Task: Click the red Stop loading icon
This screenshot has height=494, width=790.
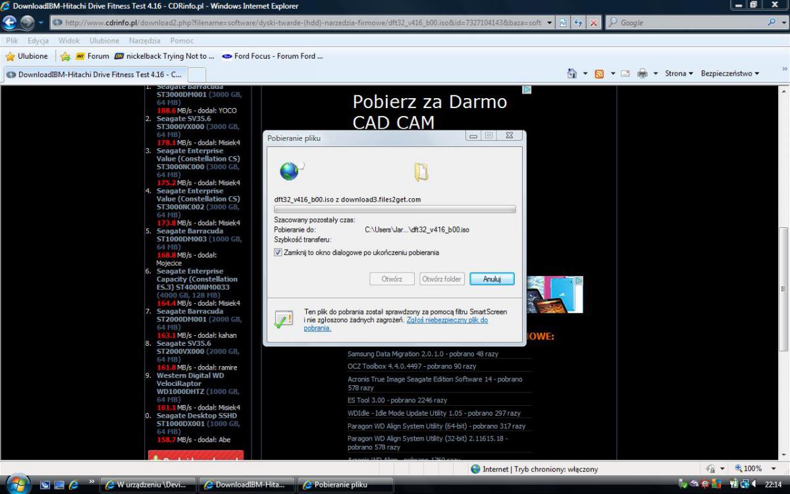Action: tap(594, 22)
